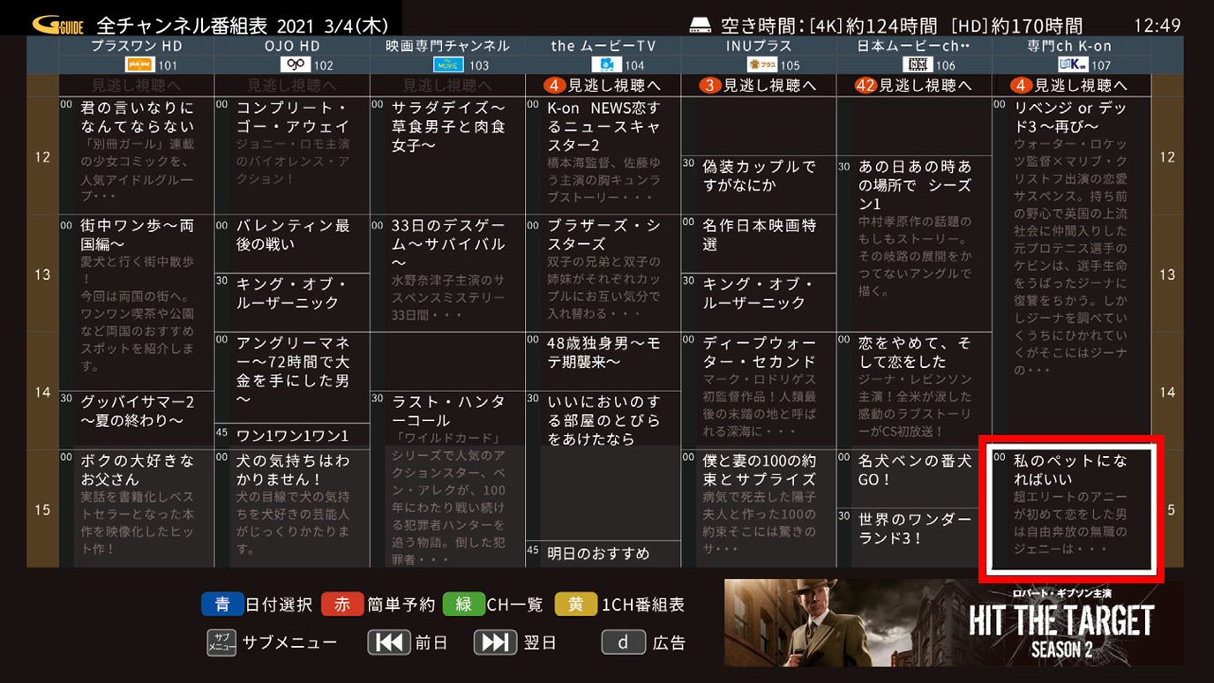Select the INUプラス channel logo 105

762,64
